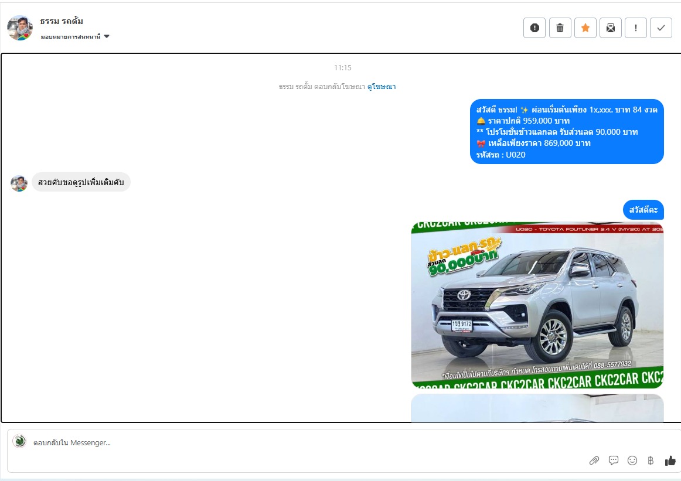Attach a file with paperclip icon

[594, 460]
